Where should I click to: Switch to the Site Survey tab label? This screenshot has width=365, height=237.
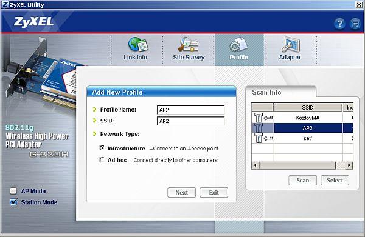pyautogui.click(x=189, y=57)
